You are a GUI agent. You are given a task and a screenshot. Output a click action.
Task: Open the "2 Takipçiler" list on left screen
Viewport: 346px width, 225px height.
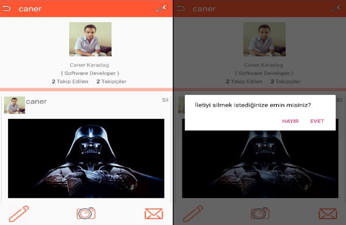(111, 81)
